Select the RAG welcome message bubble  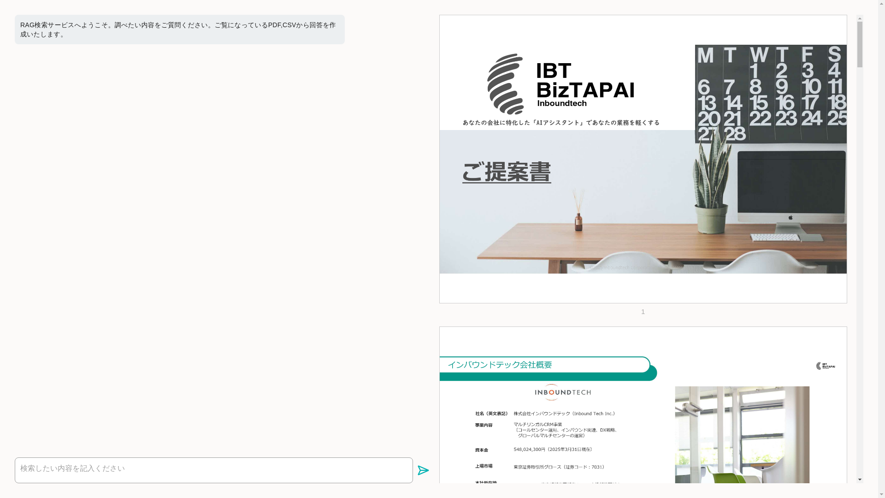[179, 30]
